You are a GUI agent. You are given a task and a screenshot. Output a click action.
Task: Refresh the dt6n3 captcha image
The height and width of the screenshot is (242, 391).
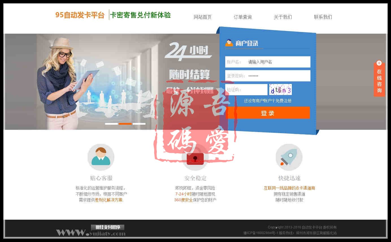(280, 90)
